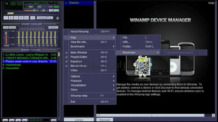Click the 1K equalizer band slider
218x122 pixels.
[35, 38]
